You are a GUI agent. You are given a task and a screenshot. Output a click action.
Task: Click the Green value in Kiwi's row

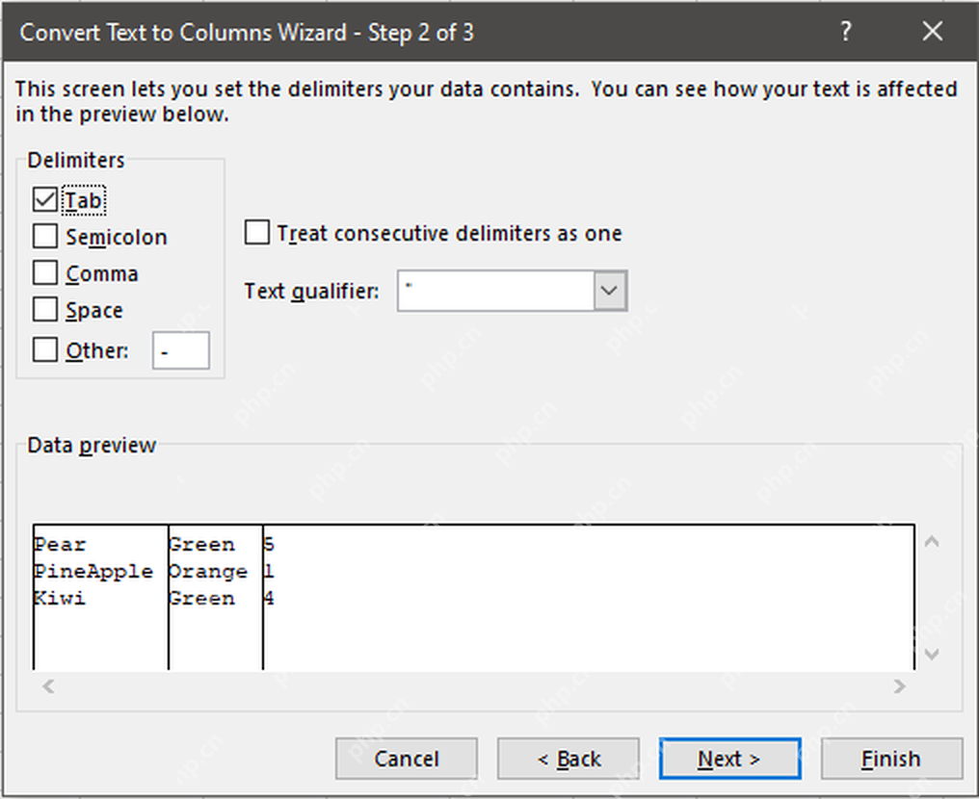pos(201,598)
